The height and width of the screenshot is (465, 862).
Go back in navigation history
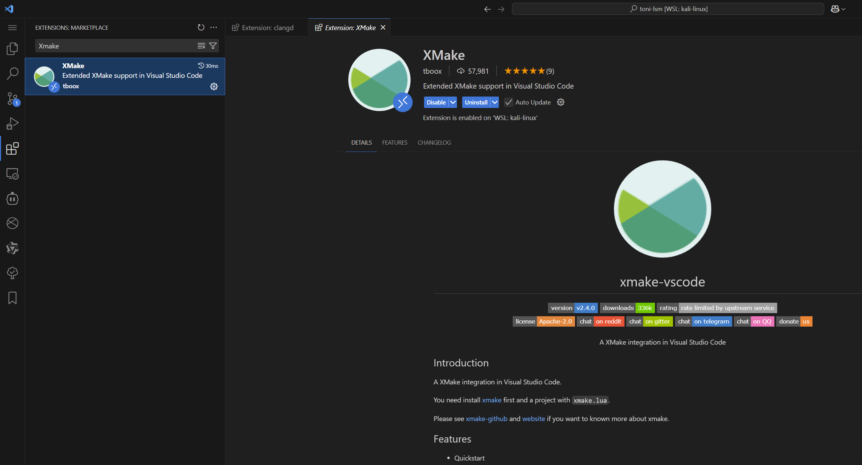point(487,9)
